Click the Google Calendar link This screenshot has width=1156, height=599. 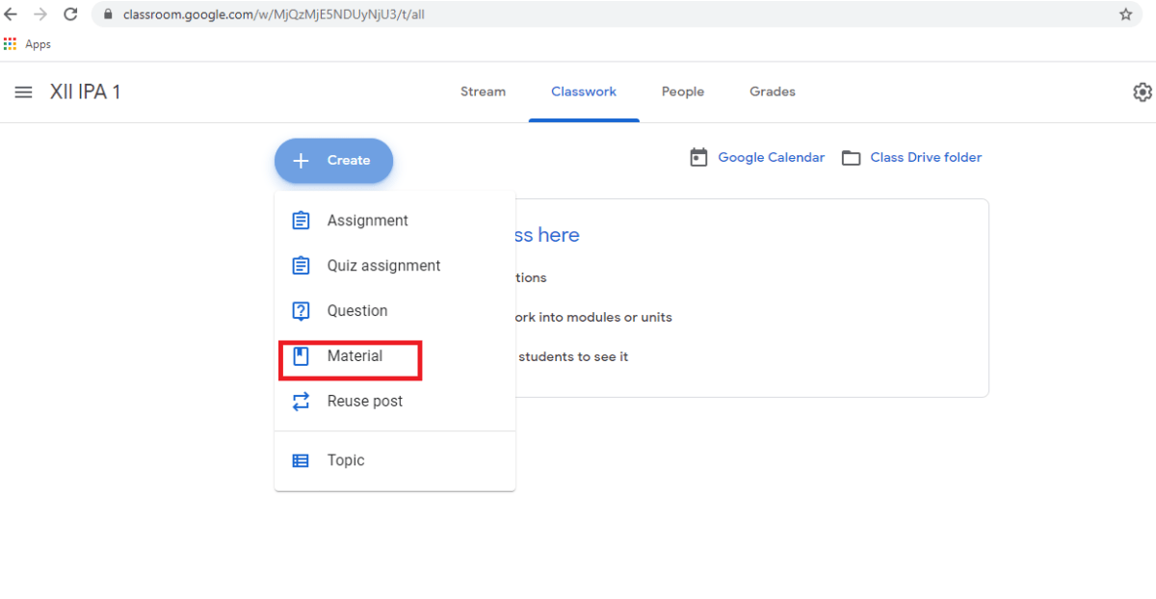[771, 157]
